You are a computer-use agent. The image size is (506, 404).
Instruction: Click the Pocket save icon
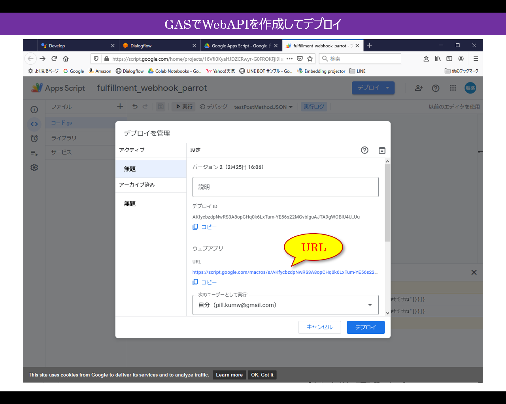(300, 59)
